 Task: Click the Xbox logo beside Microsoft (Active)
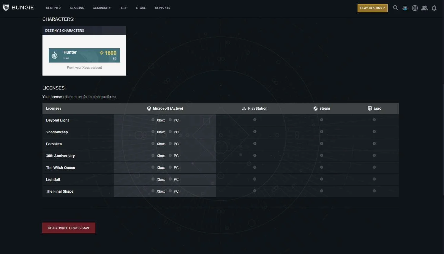[x=149, y=108]
